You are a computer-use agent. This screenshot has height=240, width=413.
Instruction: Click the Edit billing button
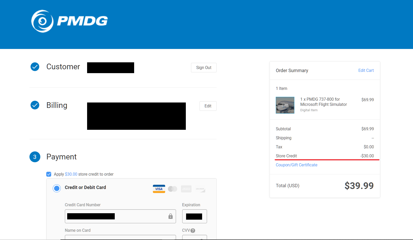pos(208,106)
